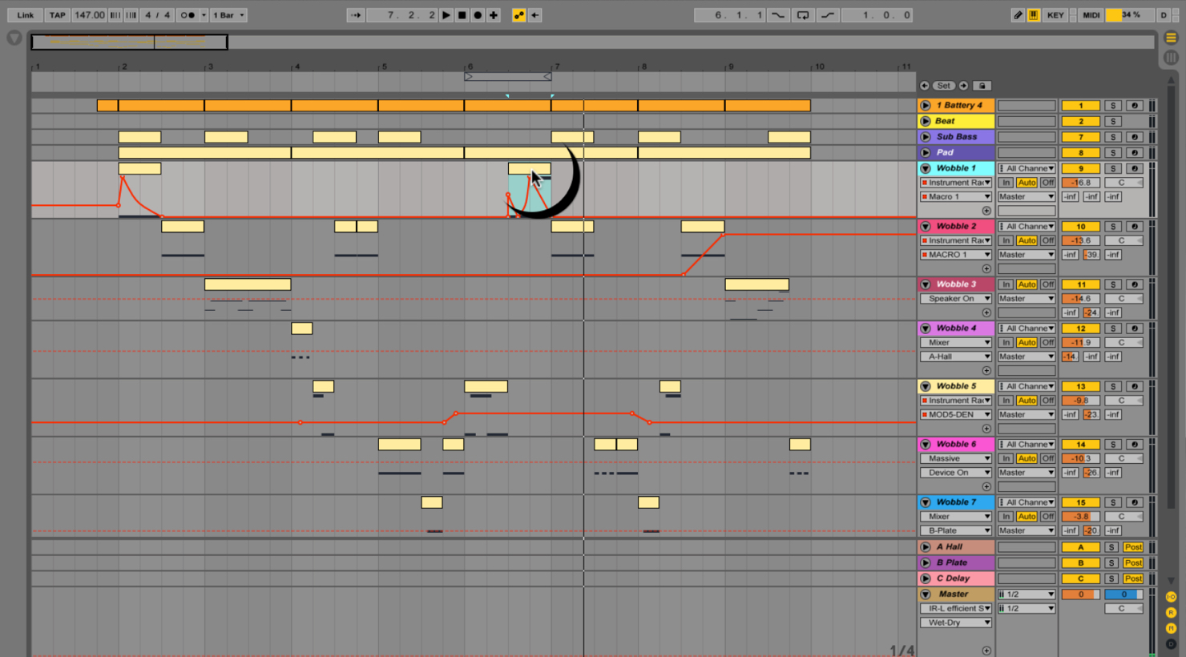Unfold the Sub Bass track
This screenshot has height=657, width=1186.
pyautogui.click(x=926, y=137)
